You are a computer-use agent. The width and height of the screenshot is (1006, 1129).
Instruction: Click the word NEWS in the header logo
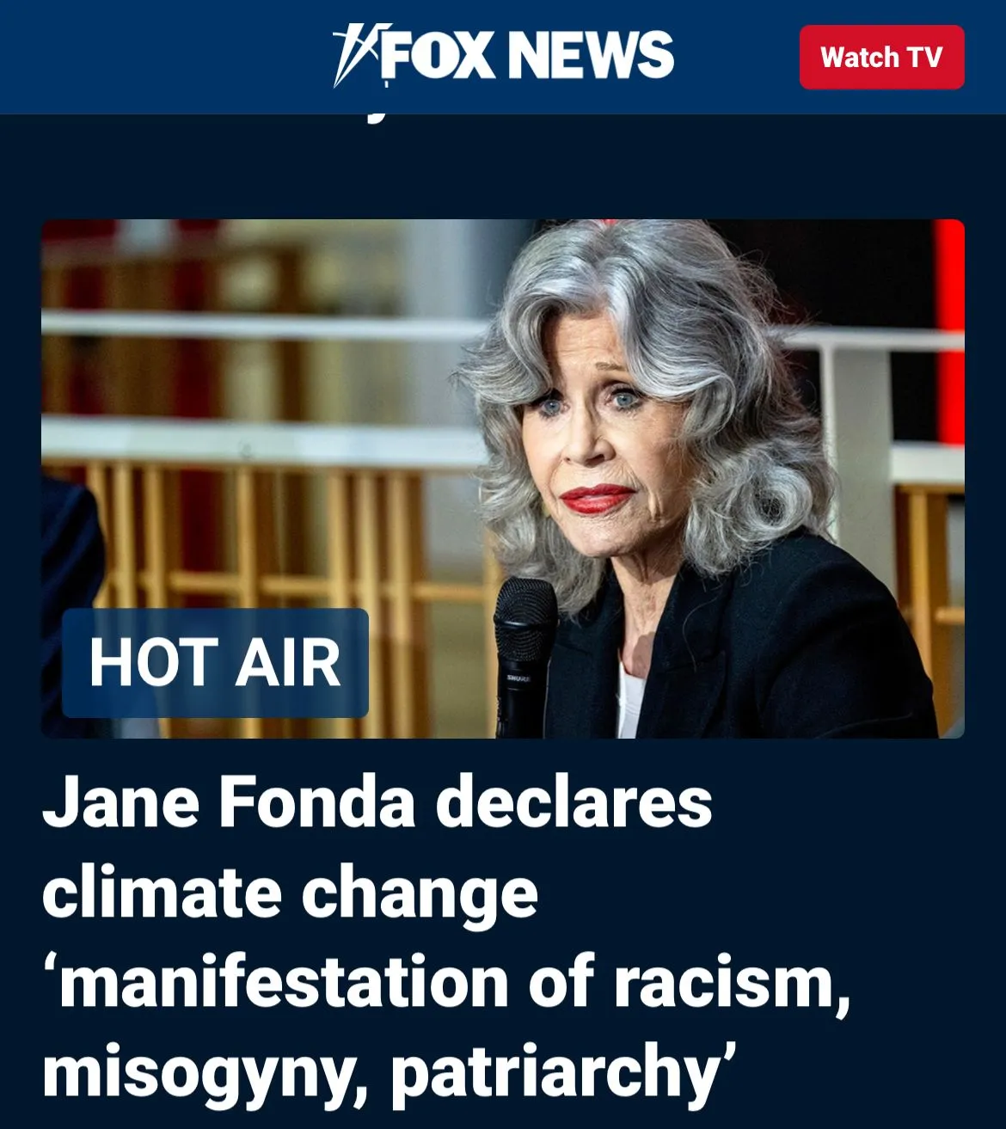[x=591, y=55]
